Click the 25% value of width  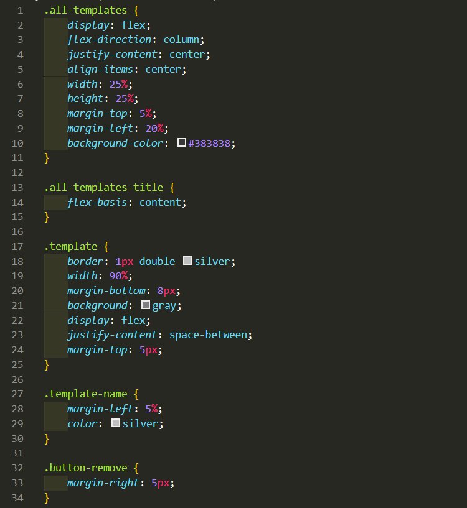coord(118,84)
